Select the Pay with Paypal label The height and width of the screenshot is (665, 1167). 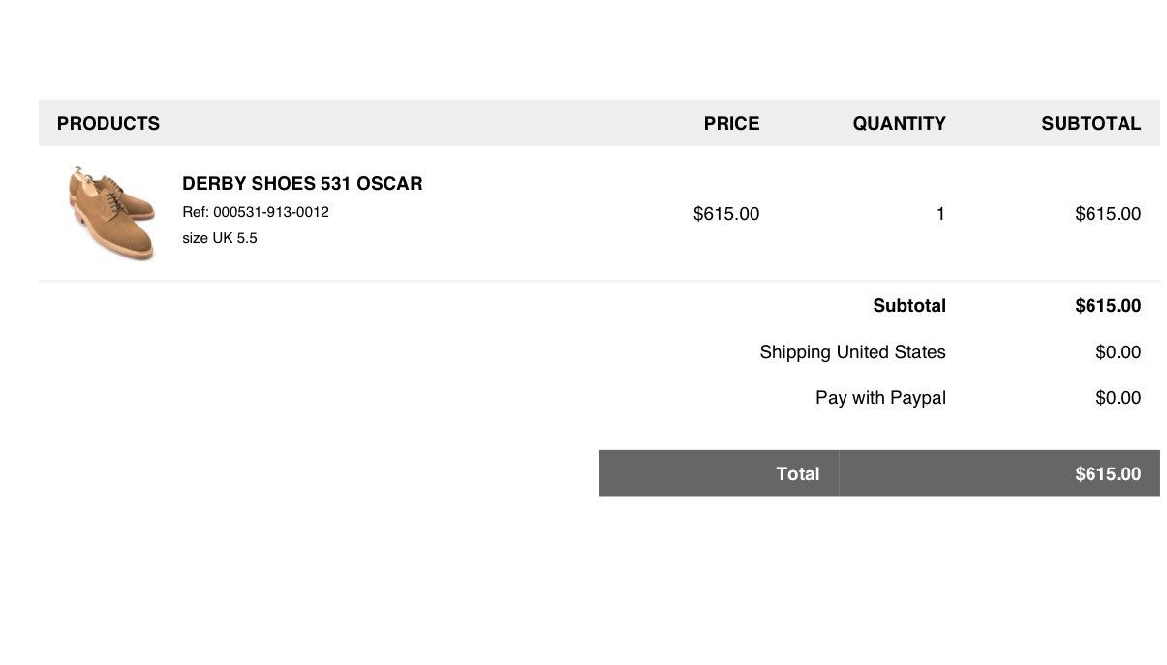(880, 398)
